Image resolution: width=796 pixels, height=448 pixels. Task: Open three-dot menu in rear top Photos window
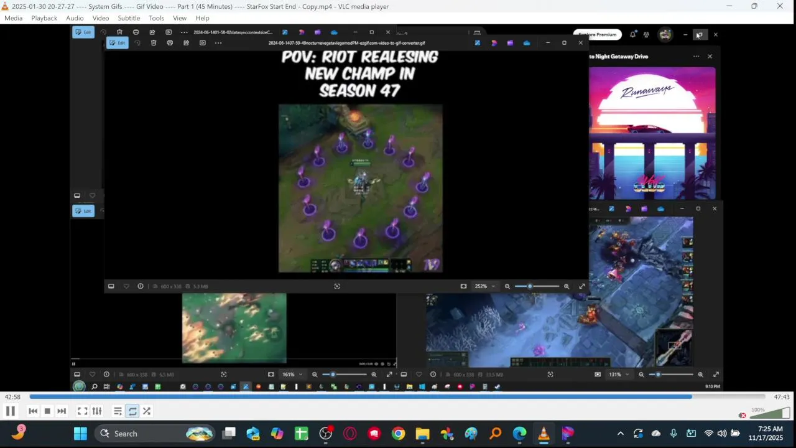point(184,32)
